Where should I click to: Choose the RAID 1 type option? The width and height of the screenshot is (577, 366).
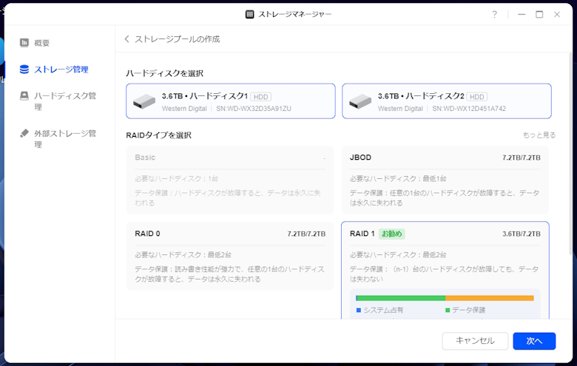(x=445, y=255)
